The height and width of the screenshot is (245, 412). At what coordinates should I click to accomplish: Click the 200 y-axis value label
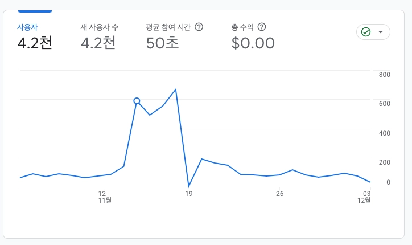coord(384,162)
